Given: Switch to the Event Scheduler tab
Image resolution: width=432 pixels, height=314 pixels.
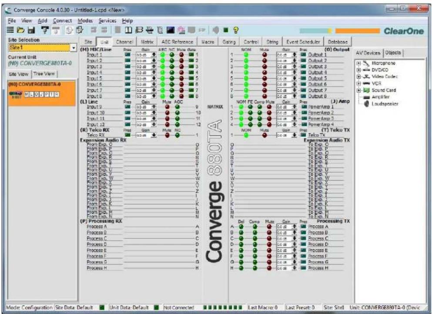Looking at the screenshot, I should 303,42.
